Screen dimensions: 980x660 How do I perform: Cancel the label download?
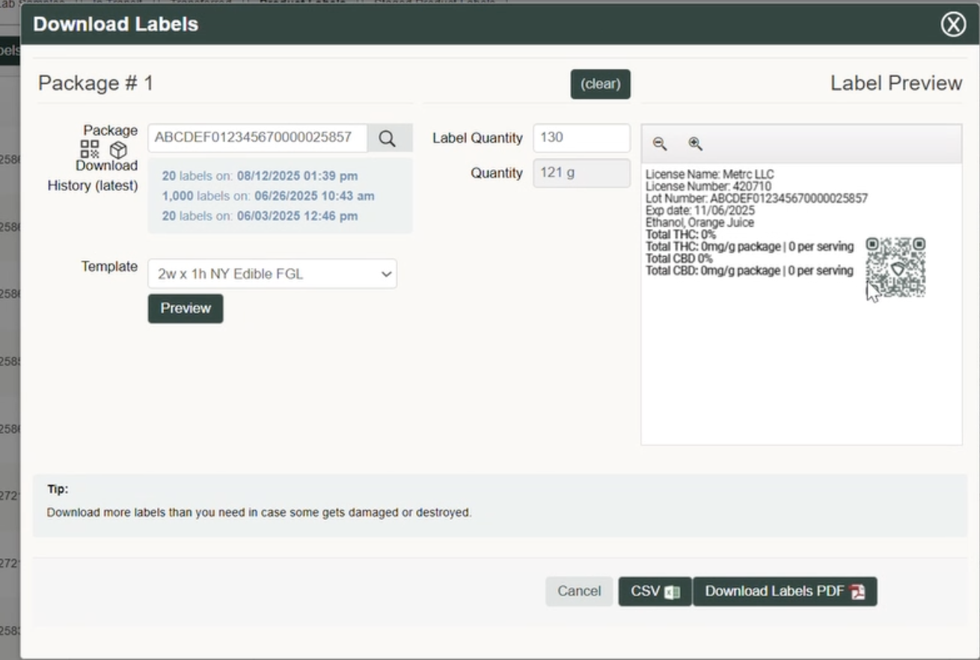click(x=579, y=591)
